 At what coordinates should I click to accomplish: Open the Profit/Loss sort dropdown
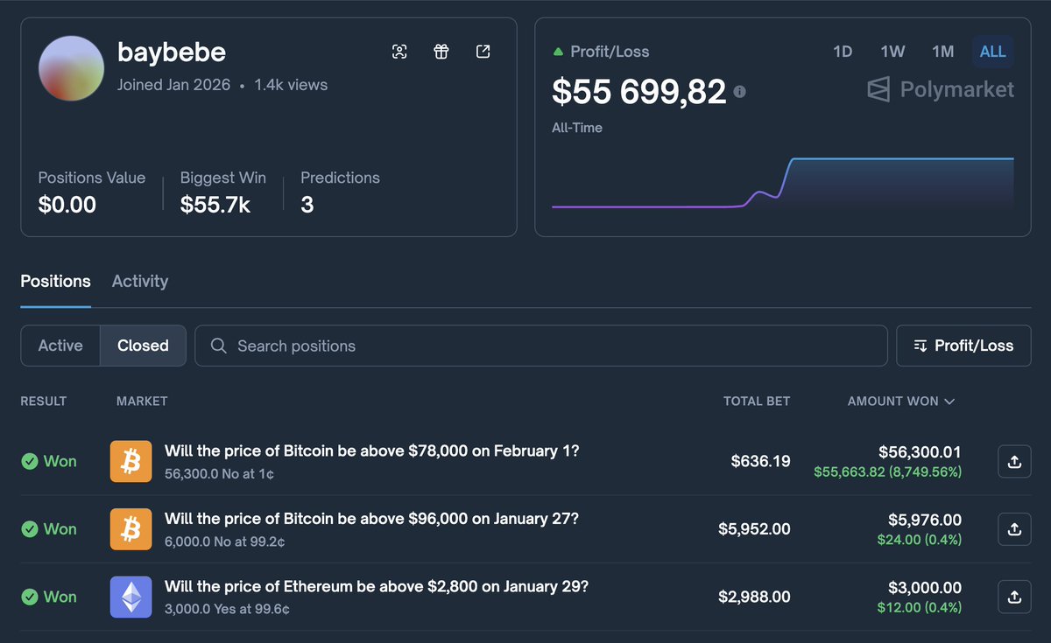point(963,346)
